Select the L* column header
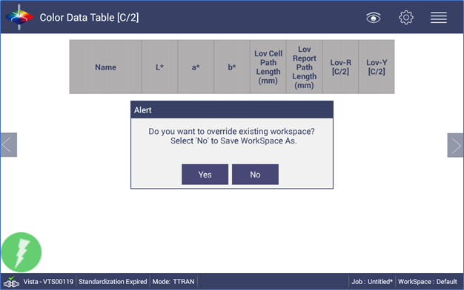This screenshot has height=290, width=464. point(160,67)
